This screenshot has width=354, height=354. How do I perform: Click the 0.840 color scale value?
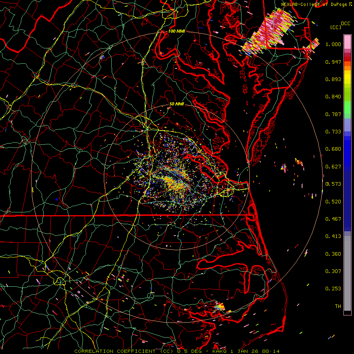[333, 97]
